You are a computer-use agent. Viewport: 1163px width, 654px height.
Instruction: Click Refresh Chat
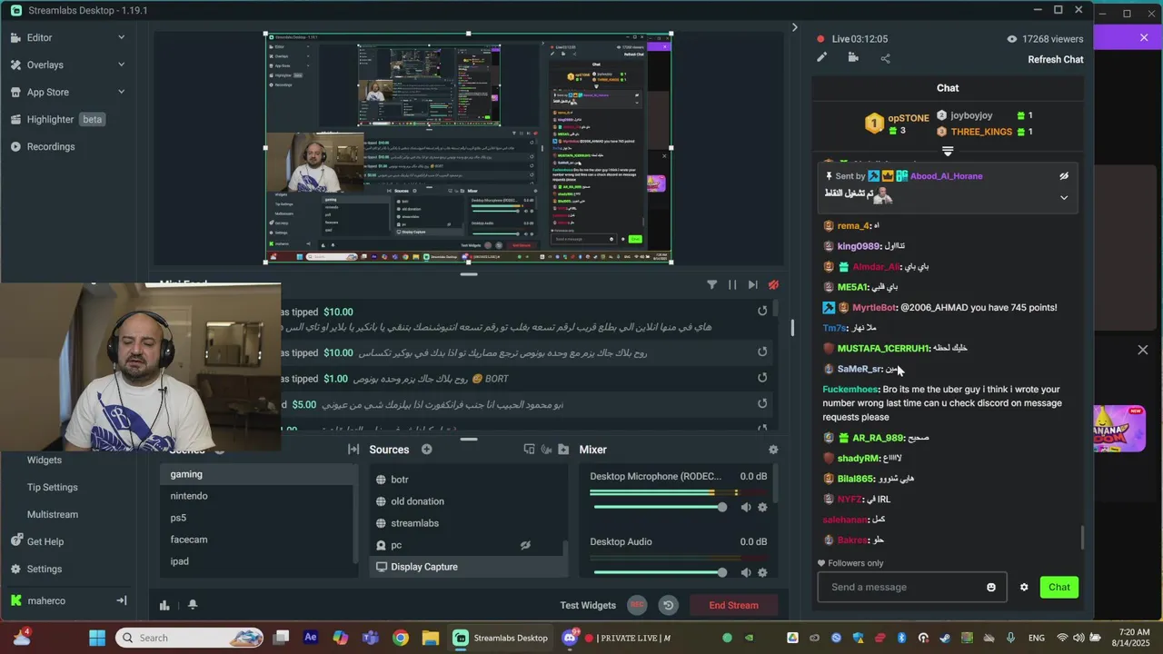coord(1055,59)
